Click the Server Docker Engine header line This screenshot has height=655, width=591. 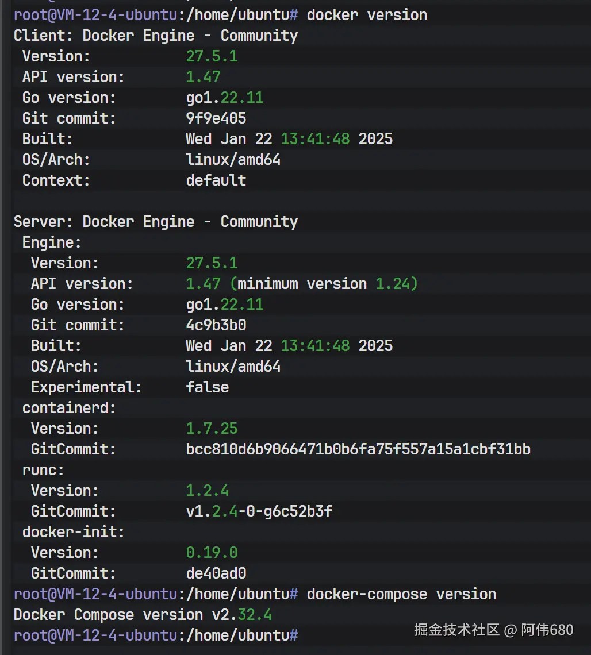tap(155, 222)
